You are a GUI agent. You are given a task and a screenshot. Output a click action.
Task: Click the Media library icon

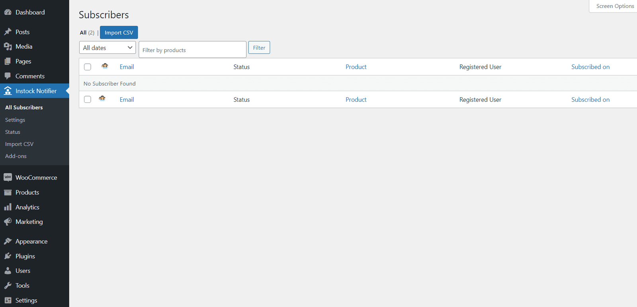[x=8, y=46]
